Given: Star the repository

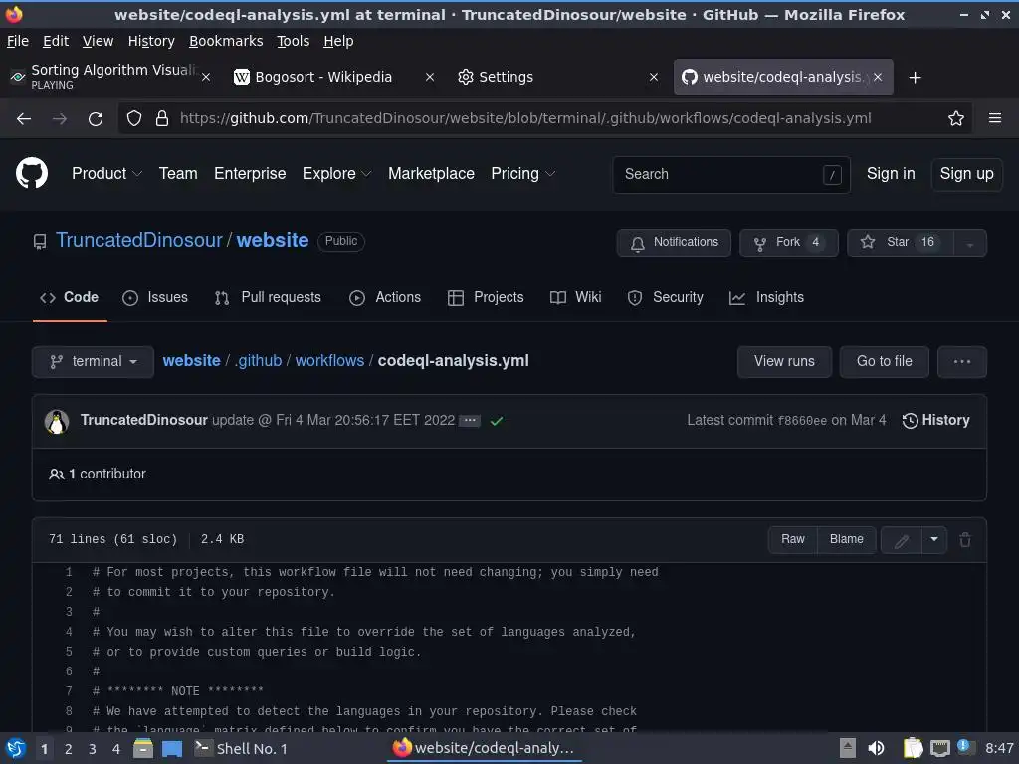Looking at the screenshot, I should [x=901, y=243].
